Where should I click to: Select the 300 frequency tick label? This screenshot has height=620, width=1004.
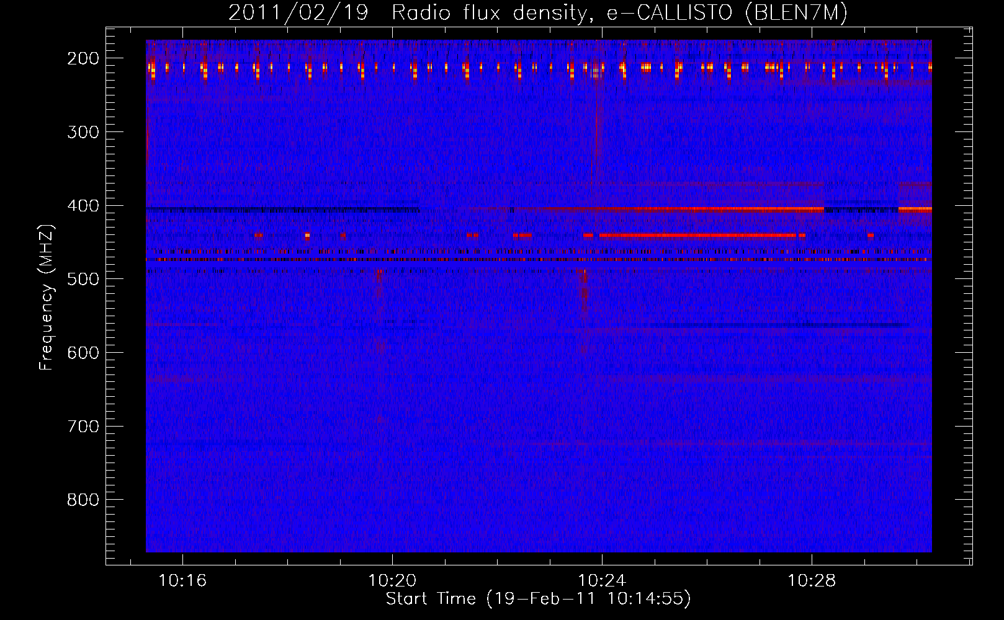tap(83, 132)
